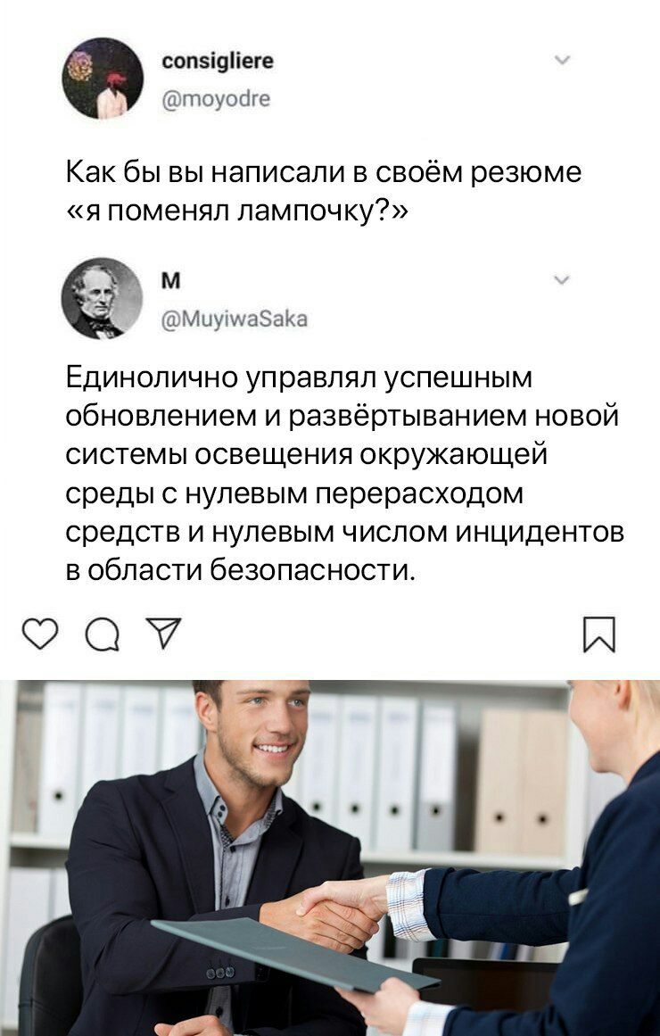Open the @MuyiwaSaka handle
Image resolution: width=660 pixels, height=1036 pixels.
235,319
